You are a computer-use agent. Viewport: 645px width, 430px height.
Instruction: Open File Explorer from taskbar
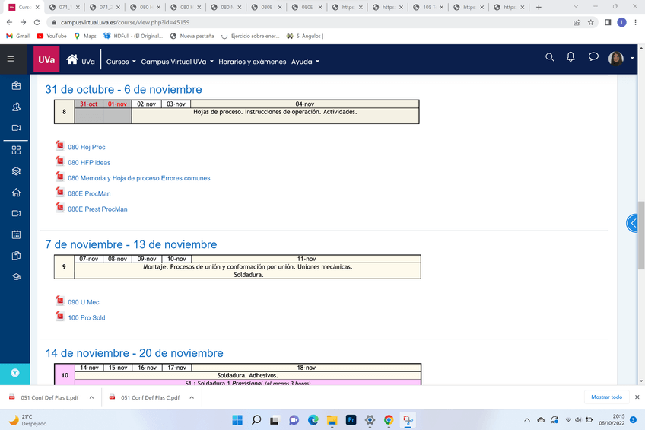click(332, 419)
